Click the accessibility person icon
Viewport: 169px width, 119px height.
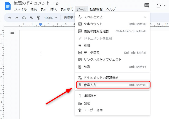[x=80, y=110]
